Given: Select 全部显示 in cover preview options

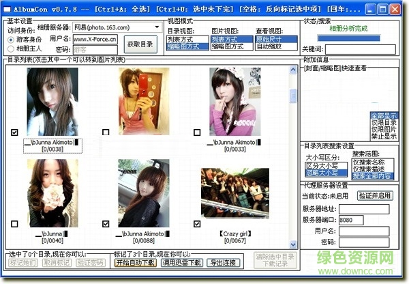Looking at the screenshot, I should (384, 115).
